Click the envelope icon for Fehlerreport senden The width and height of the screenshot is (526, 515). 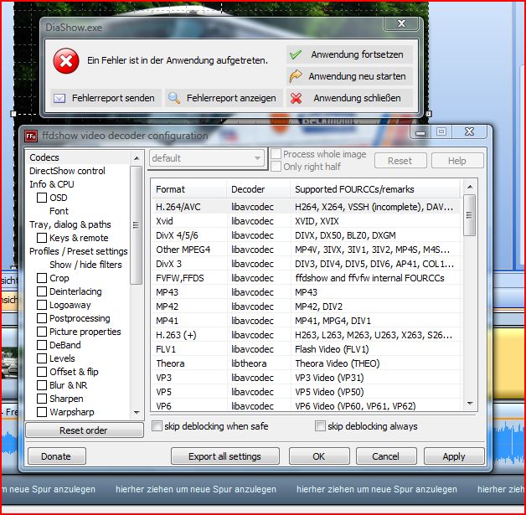[59, 98]
